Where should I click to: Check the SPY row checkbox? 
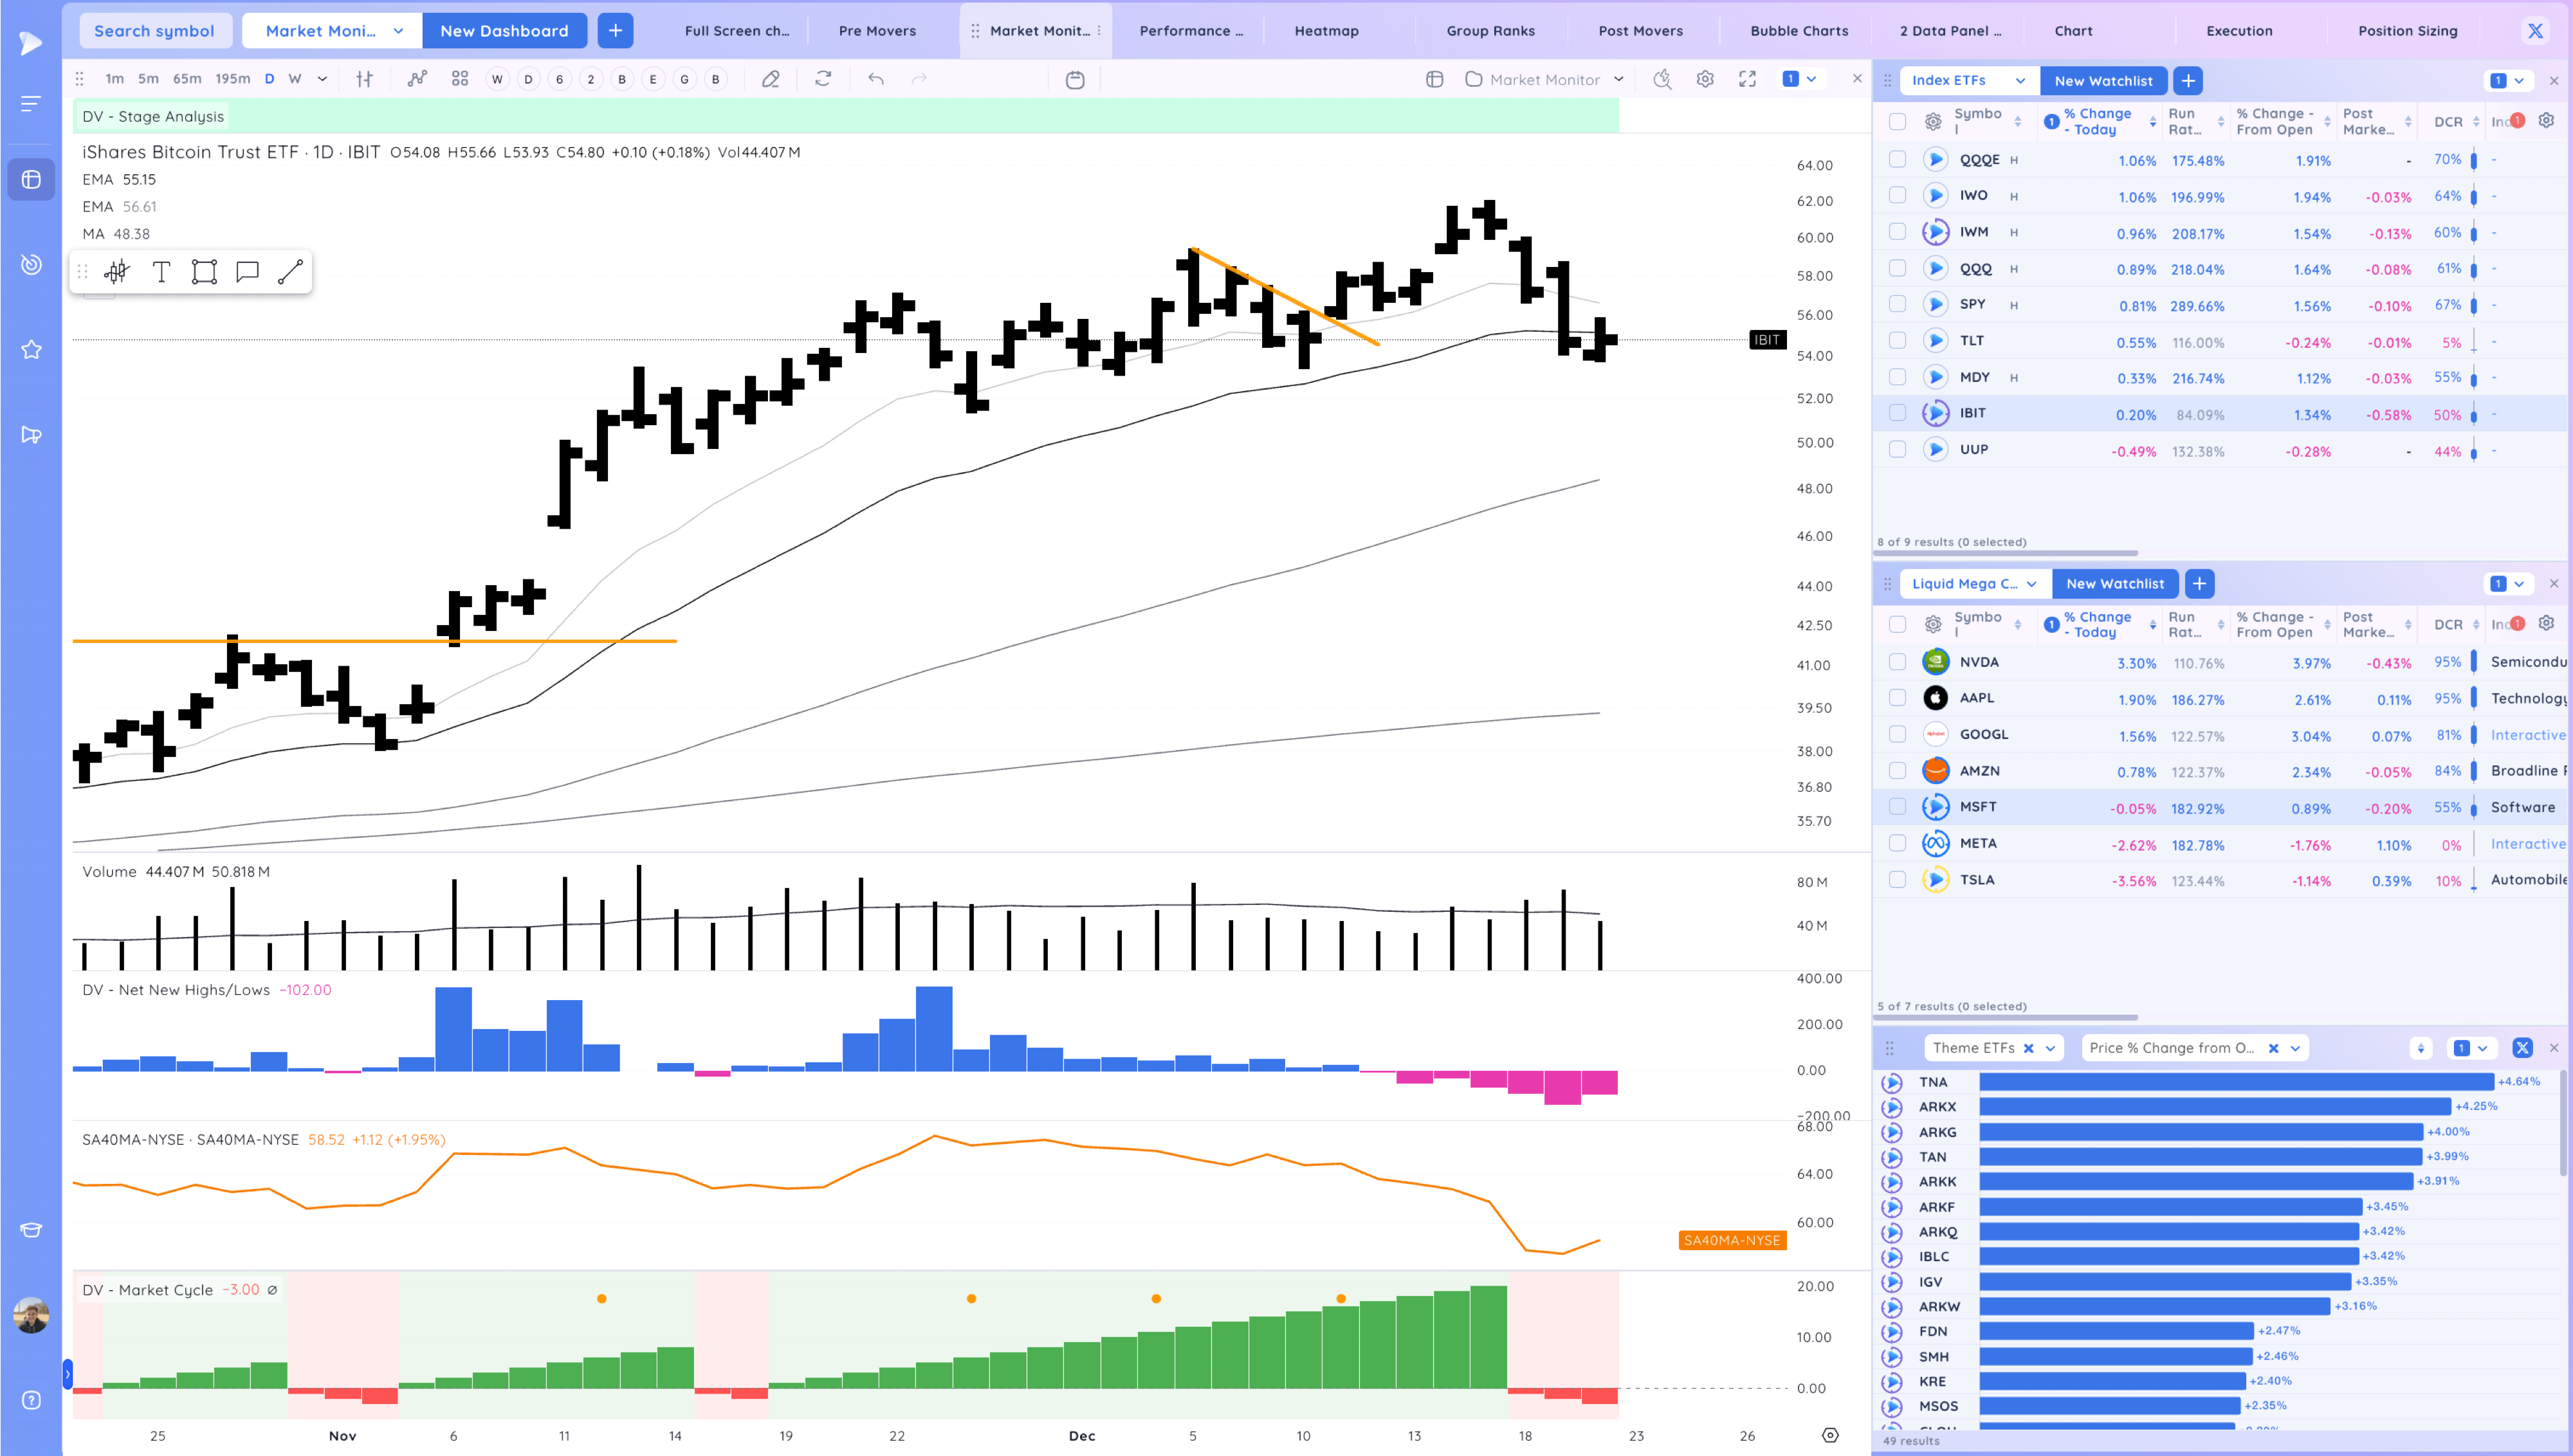(1897, 305)
